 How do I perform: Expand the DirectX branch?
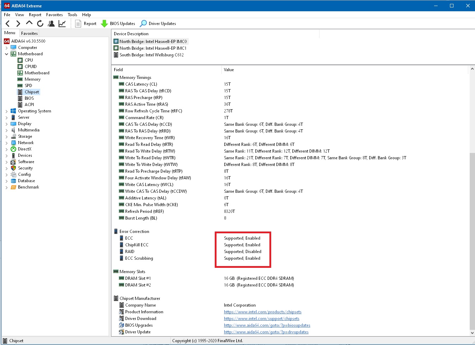tap(6, 149)
